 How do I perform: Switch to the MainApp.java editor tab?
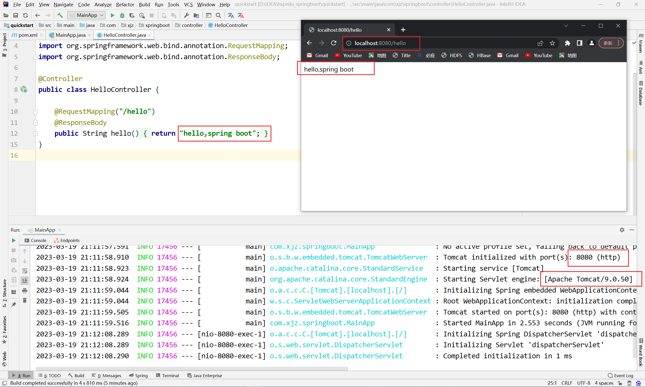click(70, 35)
